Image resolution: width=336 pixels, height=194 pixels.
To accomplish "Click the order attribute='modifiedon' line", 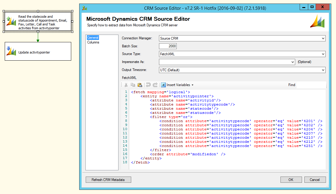I will coord(188,154).
